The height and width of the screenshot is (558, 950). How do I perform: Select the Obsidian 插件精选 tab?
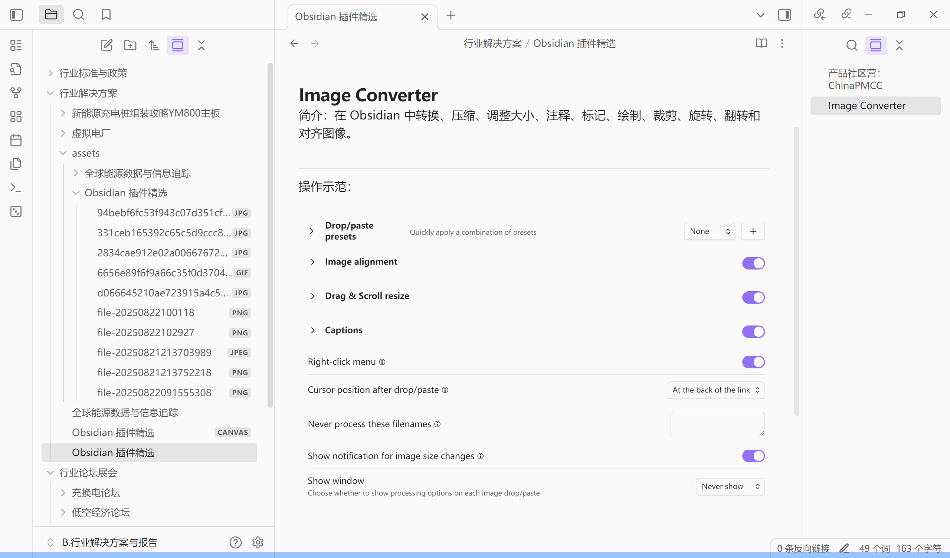pyautogui.click(x=336, y=17)
